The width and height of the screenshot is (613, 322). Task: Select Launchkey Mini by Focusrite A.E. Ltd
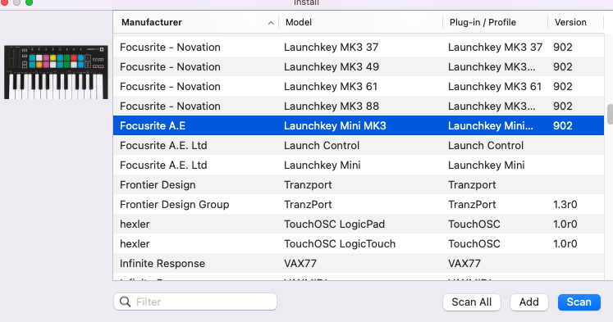pyautogui.click(x=359, y=166)
